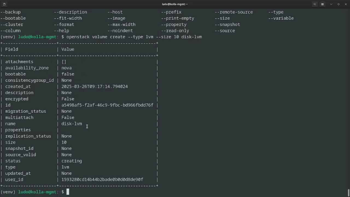This screenshot has width=350, height=197.
Task: Click the --remote-source option text
Action: (234, 12)
